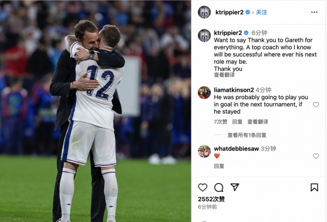This screenshot has width=327, height=222.
Task: Open liamatkinson2 username link
Action: (234, 90)
